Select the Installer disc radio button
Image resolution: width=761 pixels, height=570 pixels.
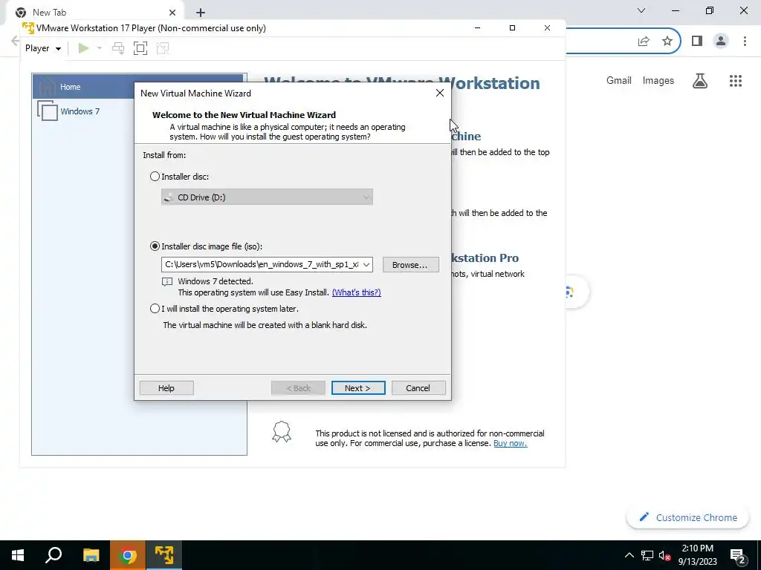click(155, 177)
